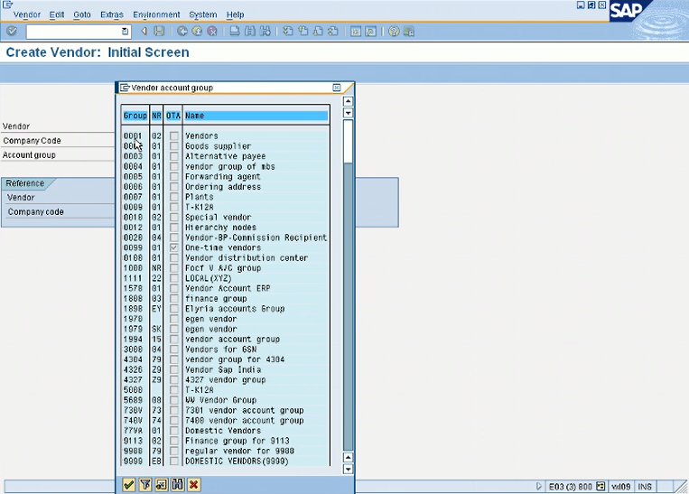Click the dialog scrollbar bottom down arrow
The image size is (689, 494).
click(x=348, y=469)
